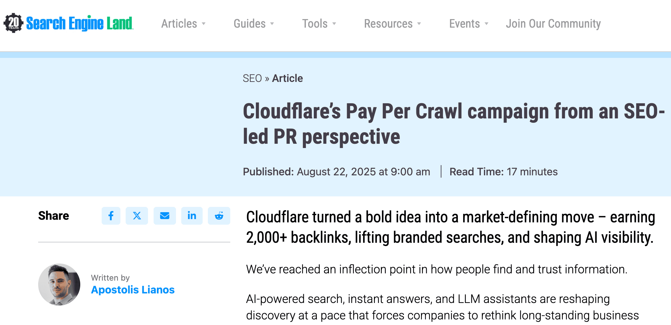Click the Published date text
The height and width of the screenshot is (325, 671).
click(x=336, y=172)
